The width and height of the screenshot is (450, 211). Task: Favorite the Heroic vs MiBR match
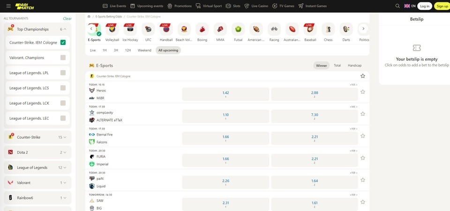(363, 92)
